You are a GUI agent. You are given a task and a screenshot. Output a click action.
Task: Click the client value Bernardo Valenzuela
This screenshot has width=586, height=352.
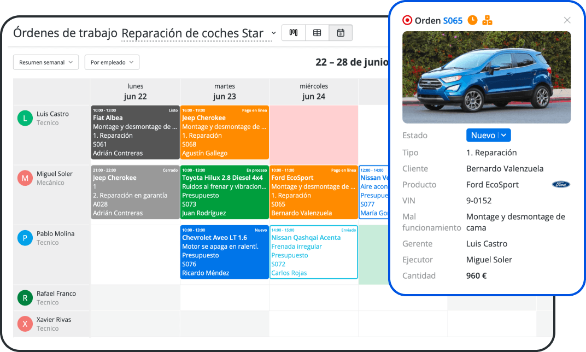coord(505,168)
